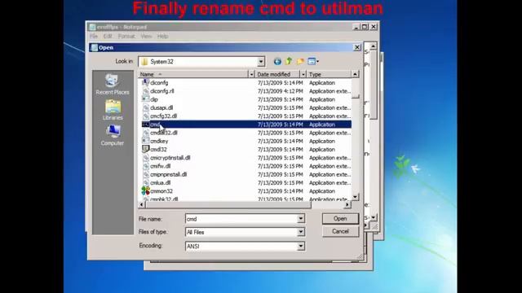This screenshot has width=522, height=293.
Task: Open the Format menu in Notepad
Action: tap(126, 36)
